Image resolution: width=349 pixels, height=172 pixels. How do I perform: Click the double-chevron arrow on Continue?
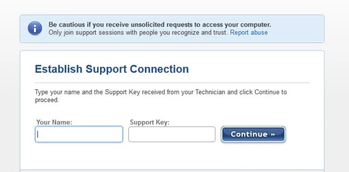click(x=273, y=135)
